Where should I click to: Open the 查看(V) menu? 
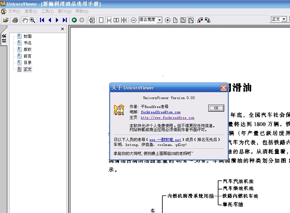[x=31, y=11]
